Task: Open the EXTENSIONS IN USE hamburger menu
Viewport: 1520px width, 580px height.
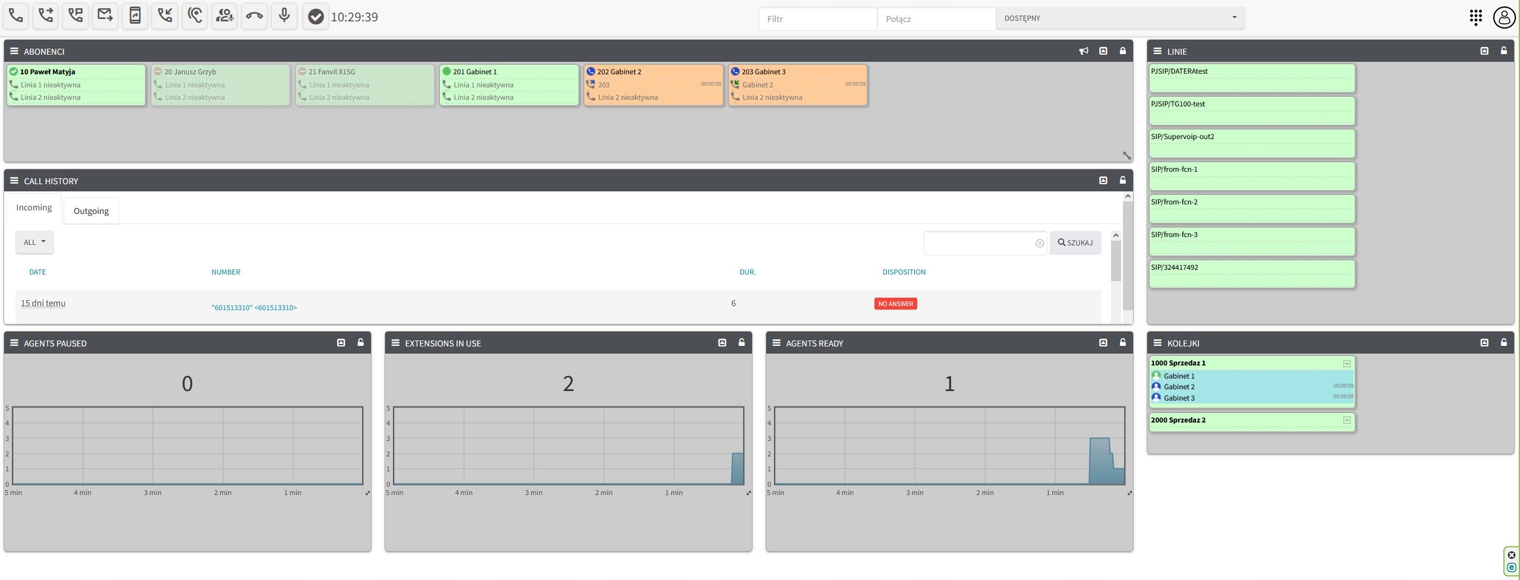Action: point(395,343)
